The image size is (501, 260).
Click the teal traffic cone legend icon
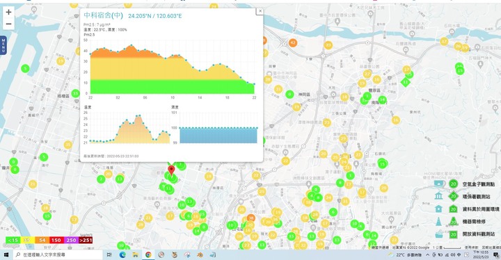(x=439, y=221)
